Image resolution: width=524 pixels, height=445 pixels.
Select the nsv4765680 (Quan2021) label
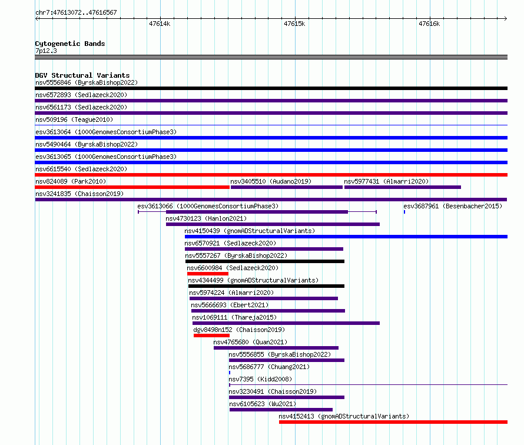tap(250, 342)
